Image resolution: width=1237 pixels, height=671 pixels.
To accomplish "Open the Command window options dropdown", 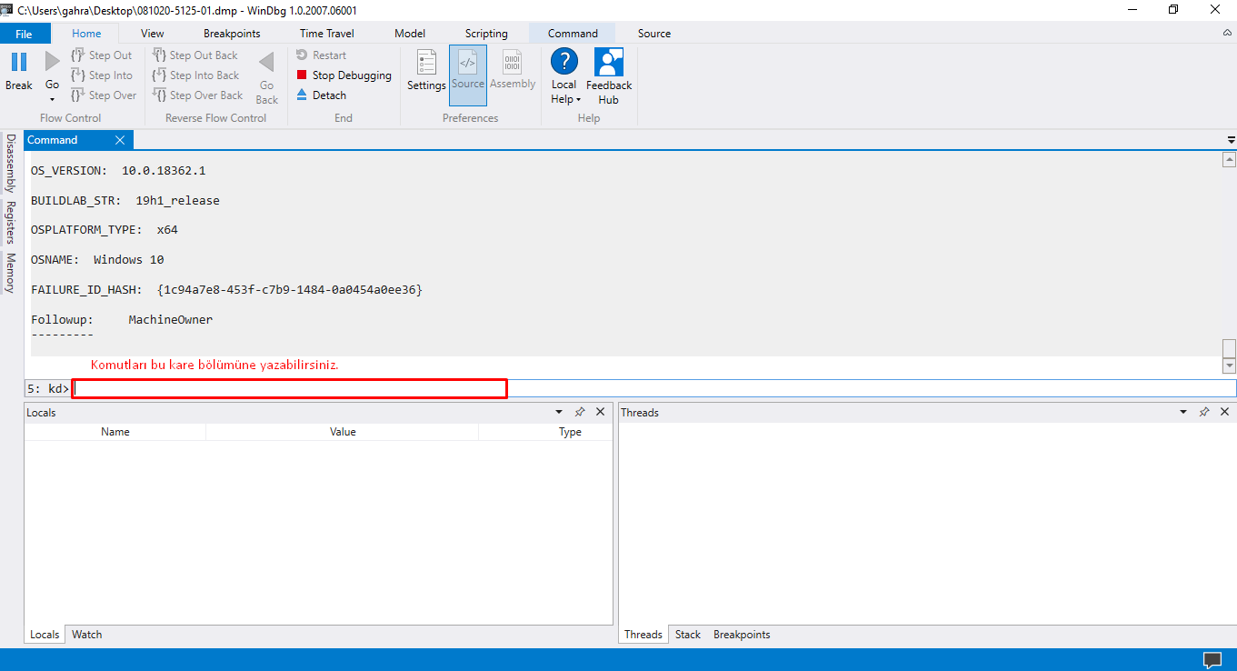I will pyautogui.click(x=1231, y=140).
